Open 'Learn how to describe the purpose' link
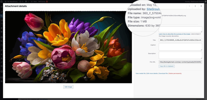207x100 pixels. (174, 34)
